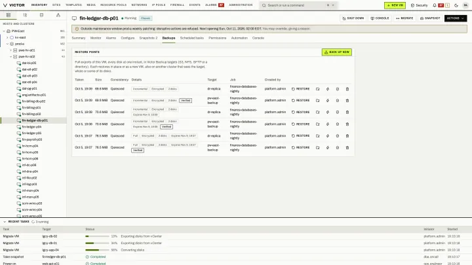Select hr-hcm-p04 in the tree

click(29, 146)
